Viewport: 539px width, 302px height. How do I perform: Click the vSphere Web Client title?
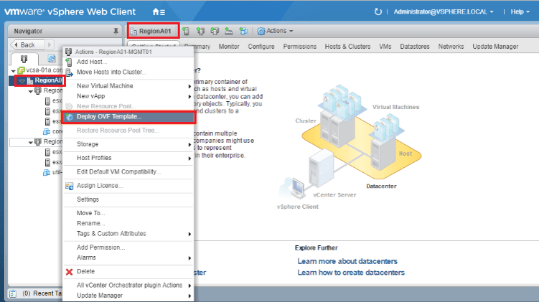coord(91,11)
